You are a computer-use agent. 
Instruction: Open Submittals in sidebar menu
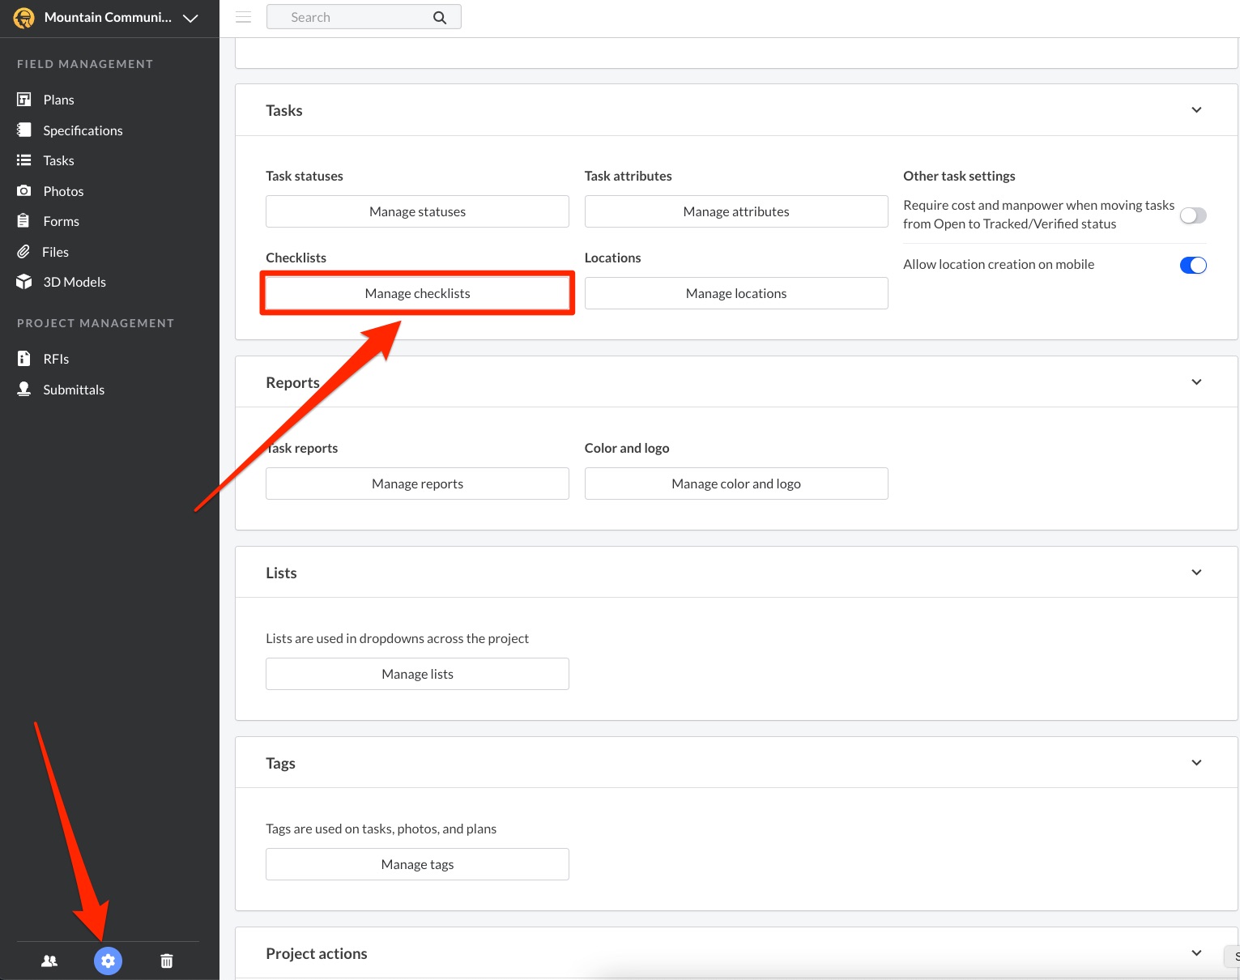tap(73, 390)
